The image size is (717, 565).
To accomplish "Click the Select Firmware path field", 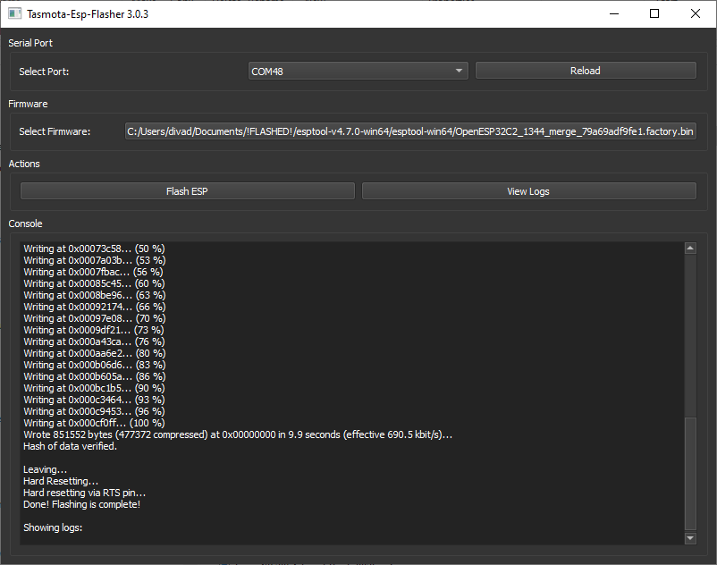I will 410,131.
